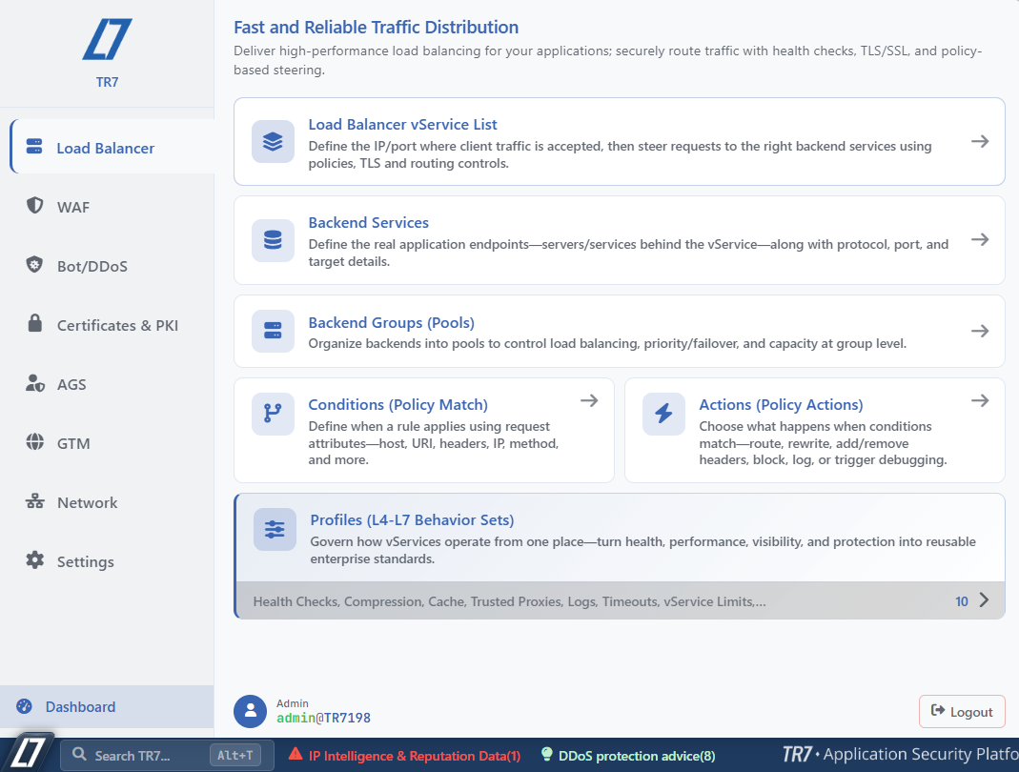
Task: Click the search magnifier icon
Action: tap(79, 754)
